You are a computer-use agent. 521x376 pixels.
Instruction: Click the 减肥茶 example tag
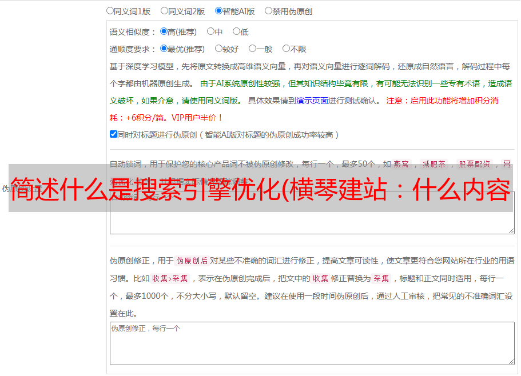coord(434,164)
